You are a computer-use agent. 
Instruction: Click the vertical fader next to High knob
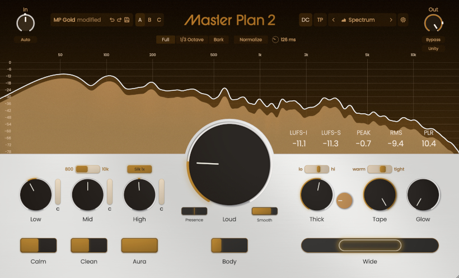point(162,192)
